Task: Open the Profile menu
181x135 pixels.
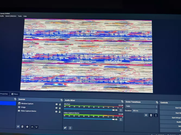Action: point(2,16)
